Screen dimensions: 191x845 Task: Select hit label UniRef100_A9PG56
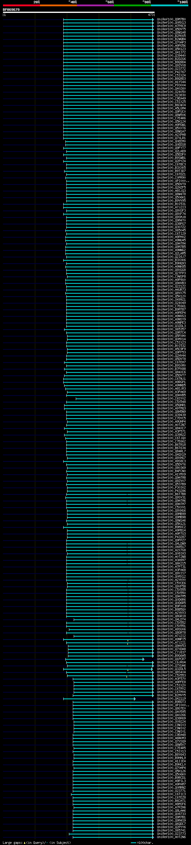pyautogui.click(x=171, y=46)
